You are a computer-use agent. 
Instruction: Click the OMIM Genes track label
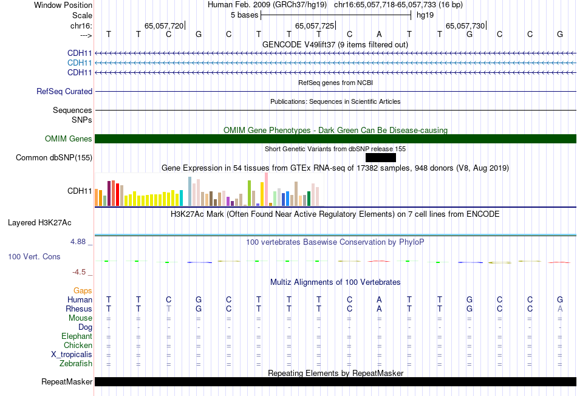click(69, 138)
